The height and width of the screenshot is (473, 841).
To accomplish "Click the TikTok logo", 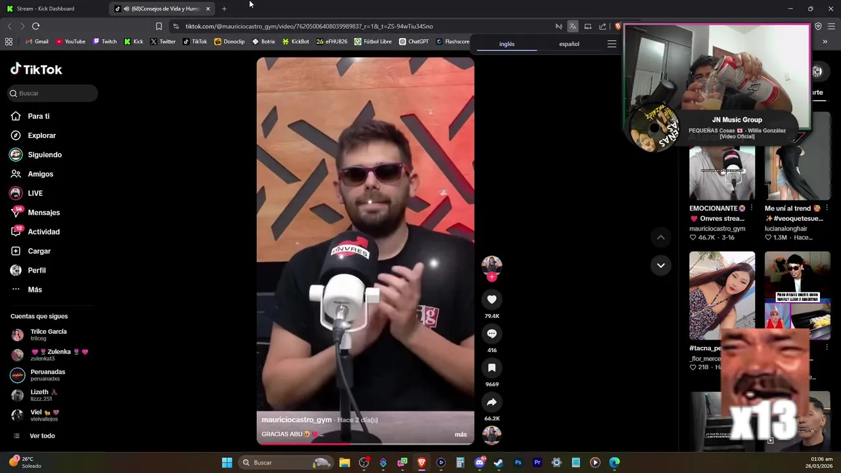I will coord(36,69).
